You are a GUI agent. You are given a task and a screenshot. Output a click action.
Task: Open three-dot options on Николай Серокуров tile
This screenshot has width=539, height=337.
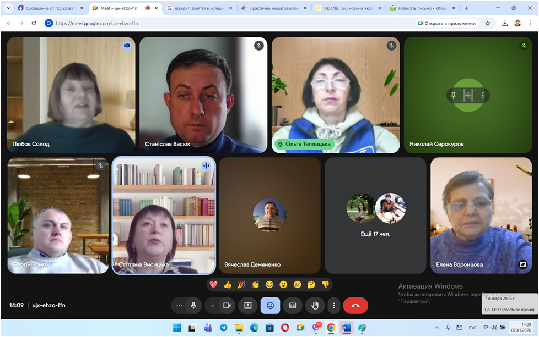[x=483, y=95]
